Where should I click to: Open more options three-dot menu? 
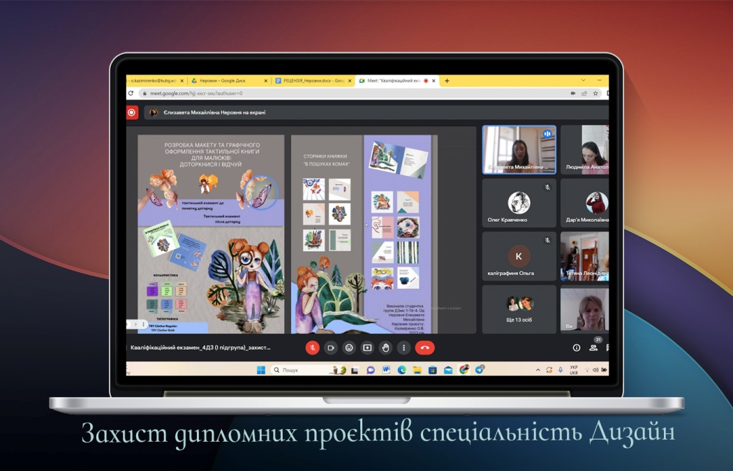(x=404, y=347)
